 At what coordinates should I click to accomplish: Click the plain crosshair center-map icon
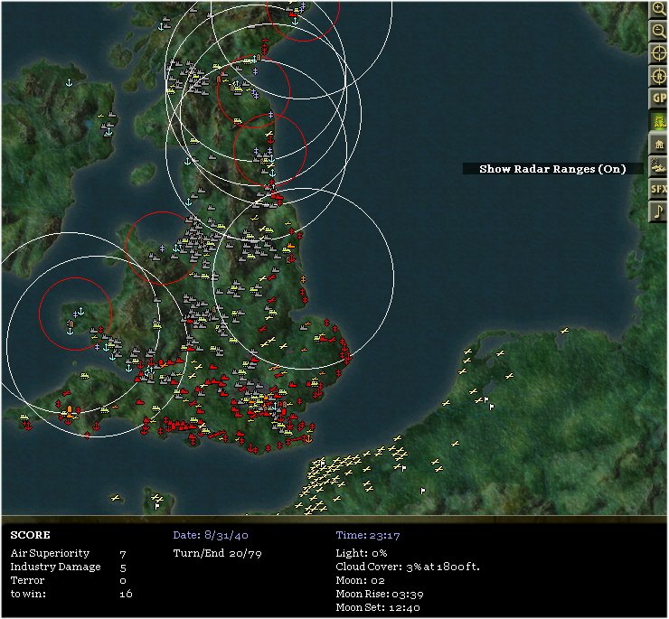tap(658, 53)
